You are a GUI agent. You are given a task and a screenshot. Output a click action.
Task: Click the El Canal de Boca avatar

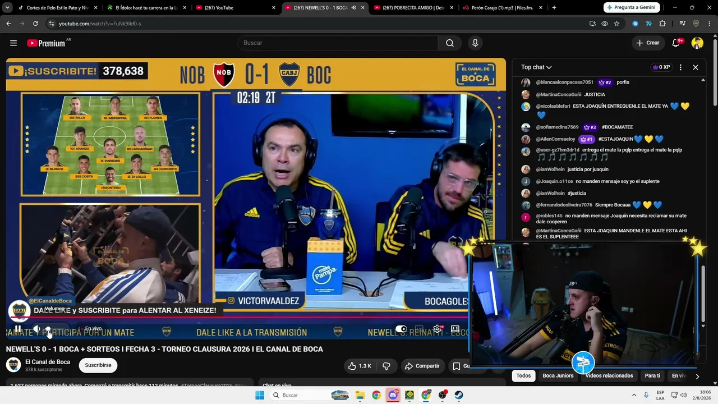pyautogui.click(x=13, y=365)
